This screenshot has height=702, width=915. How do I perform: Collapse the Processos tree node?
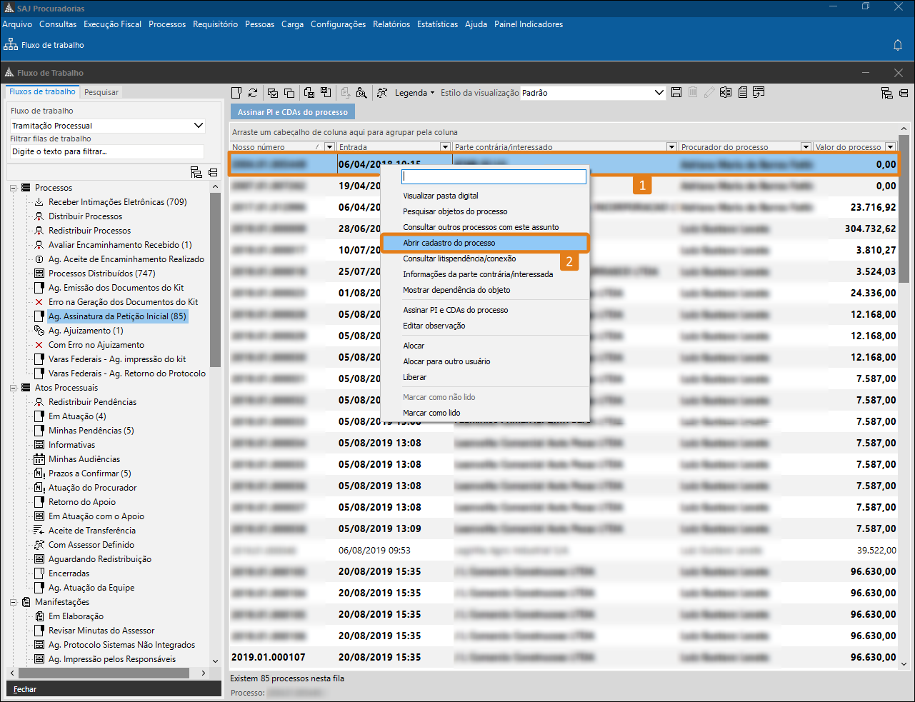tap(13, 188)
